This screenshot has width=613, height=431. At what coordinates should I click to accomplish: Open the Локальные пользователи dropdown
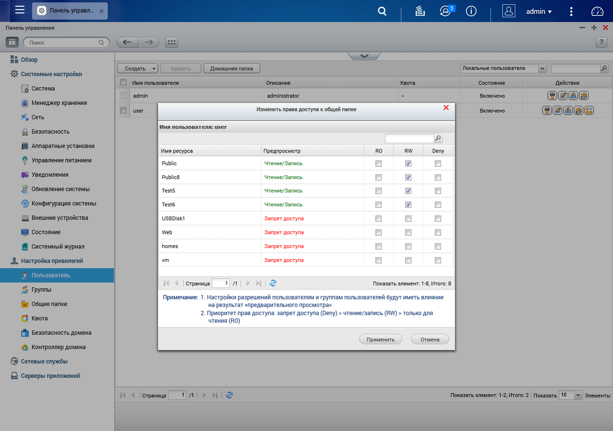point(503,68)
